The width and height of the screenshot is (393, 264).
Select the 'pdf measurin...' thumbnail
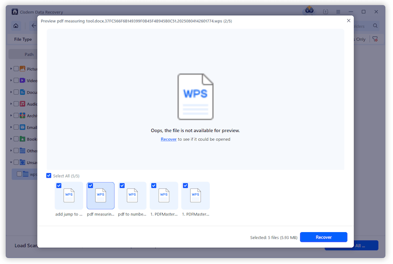click(x=101, y=196)
